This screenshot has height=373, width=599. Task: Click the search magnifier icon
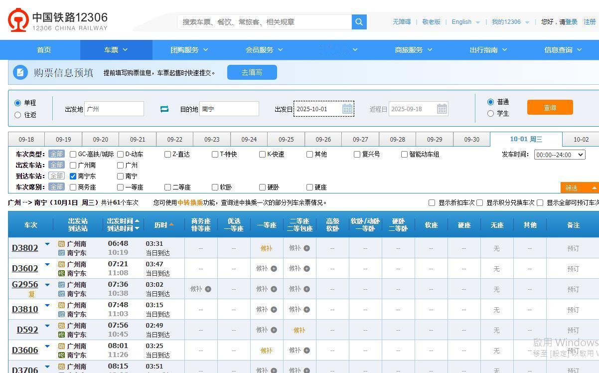[359, 22]
